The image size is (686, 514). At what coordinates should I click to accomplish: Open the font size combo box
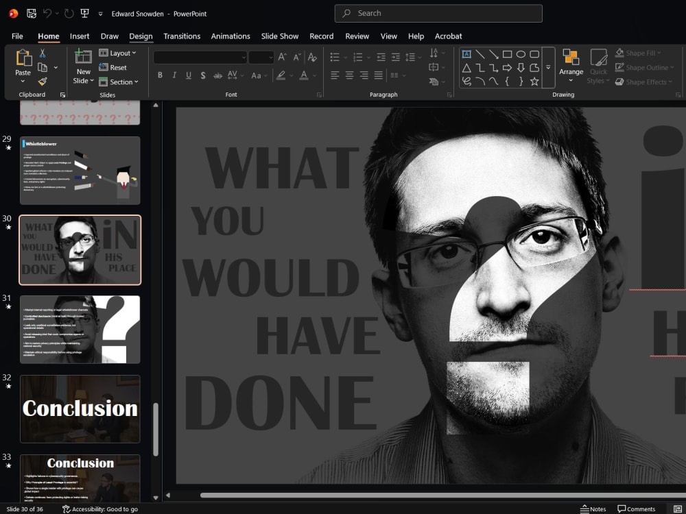tap(261, 58)
